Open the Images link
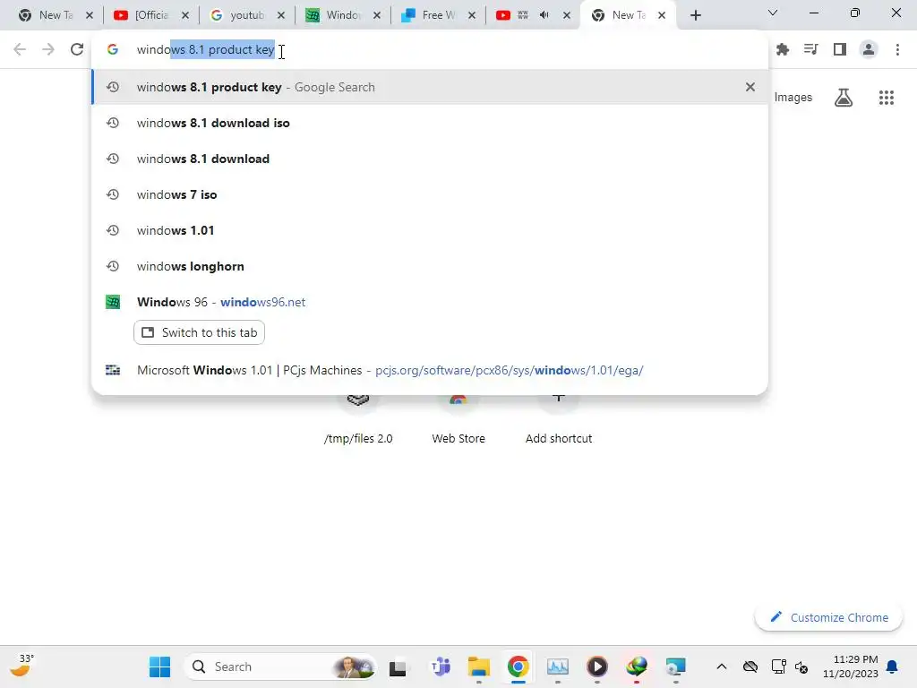This screenshot has height=688, width=917. point(793,97)
